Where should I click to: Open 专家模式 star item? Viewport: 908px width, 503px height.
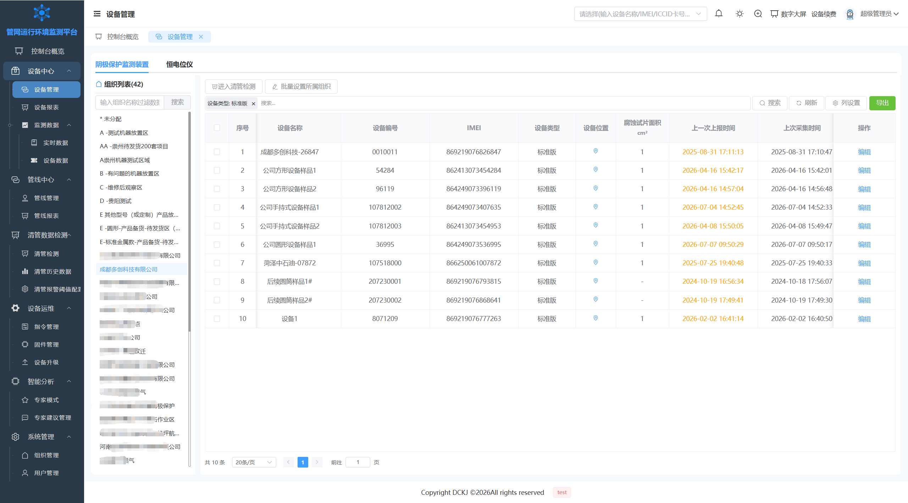(46, 400)
